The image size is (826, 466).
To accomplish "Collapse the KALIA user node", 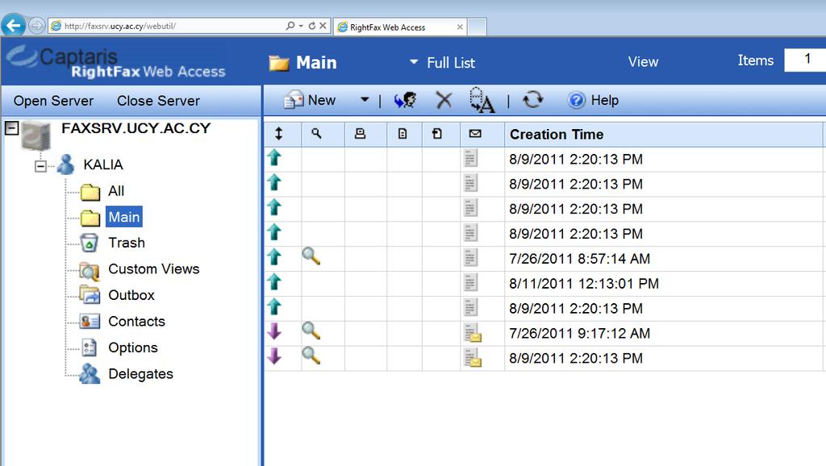I will (40, 166).
